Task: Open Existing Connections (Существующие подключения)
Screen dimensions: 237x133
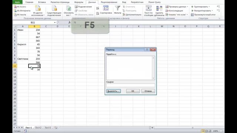Action: click(x=54, y=11)
